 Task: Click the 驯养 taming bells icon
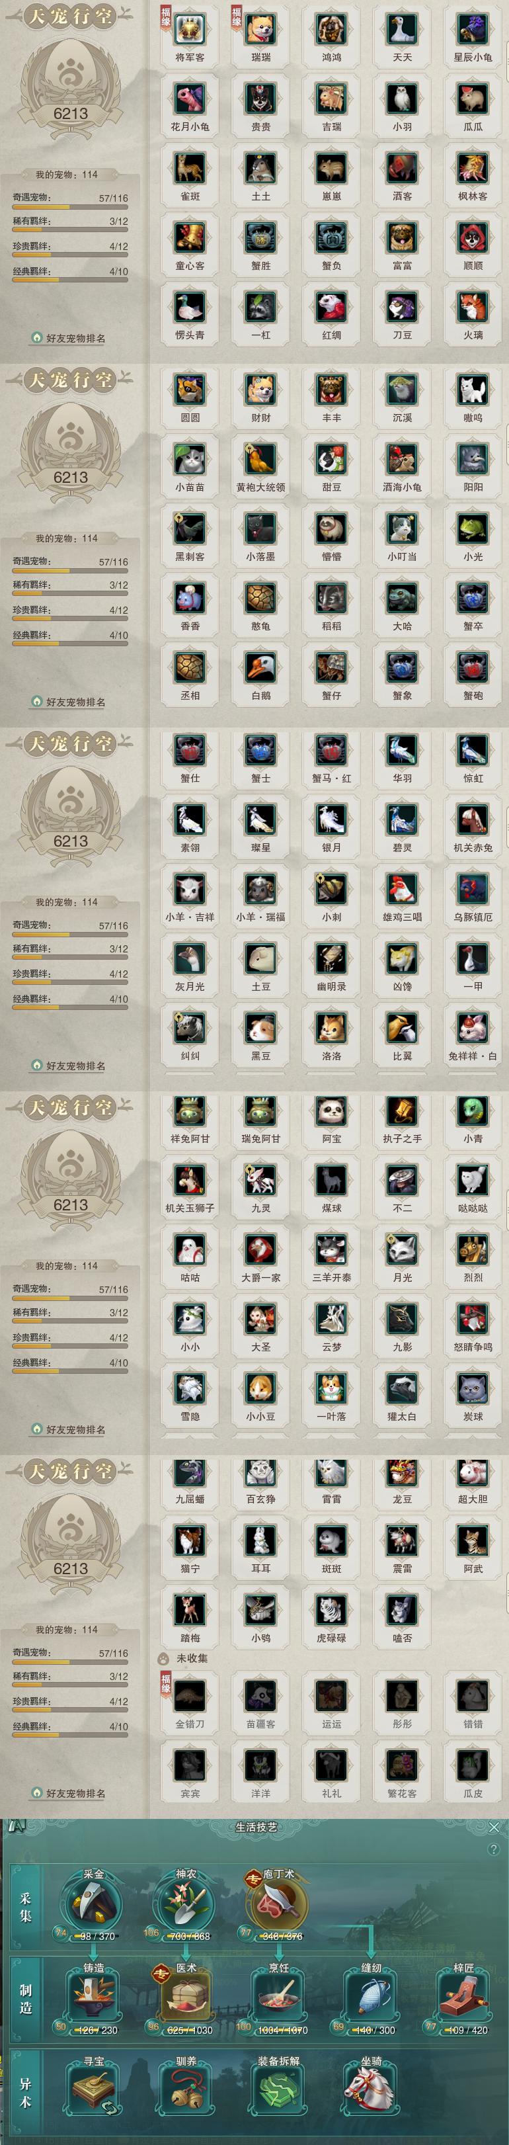click(x=184, y=2089)
